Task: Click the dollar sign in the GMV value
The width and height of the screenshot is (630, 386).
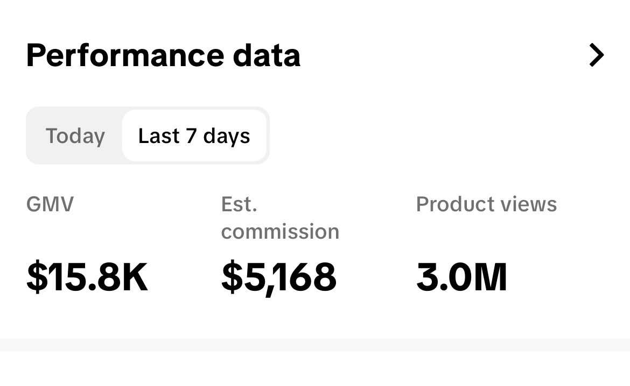Action: [37, 277]
